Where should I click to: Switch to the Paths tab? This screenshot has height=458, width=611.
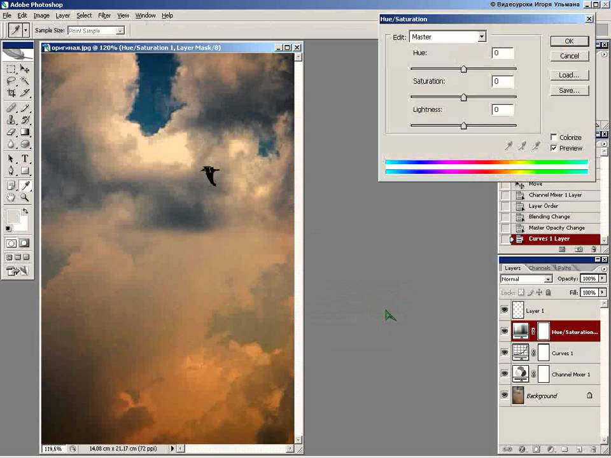(565, 268)
